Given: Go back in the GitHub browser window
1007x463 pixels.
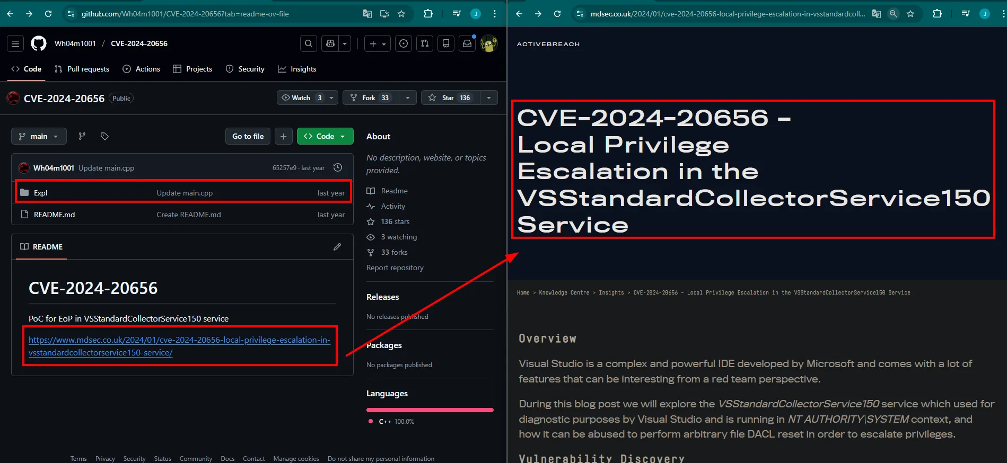Looking at the screenshot, I should [10, 14].
